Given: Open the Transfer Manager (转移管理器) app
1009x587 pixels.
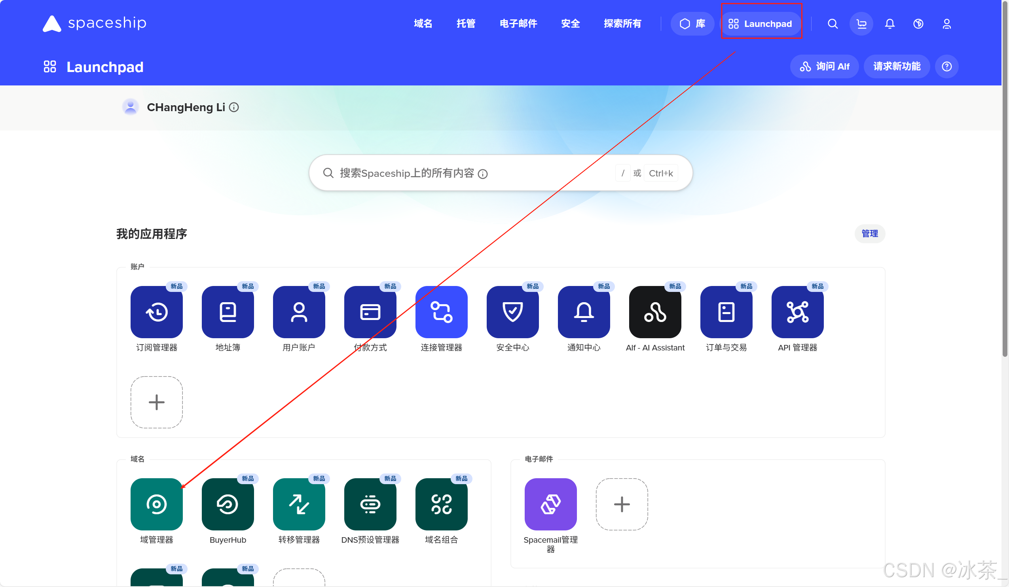Looking at the screenshot, I should coord(299,504).
